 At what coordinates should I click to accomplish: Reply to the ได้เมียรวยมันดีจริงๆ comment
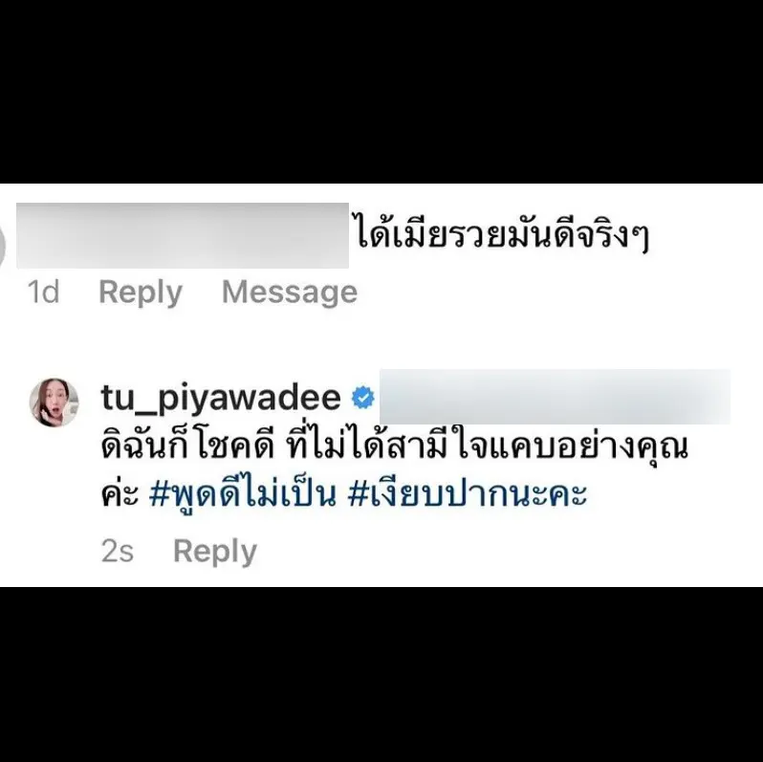point(141,293)
